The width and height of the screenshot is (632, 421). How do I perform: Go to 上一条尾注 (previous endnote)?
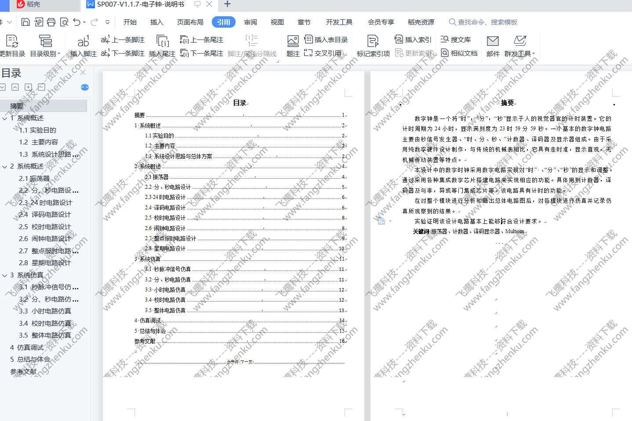coord(202,40)
